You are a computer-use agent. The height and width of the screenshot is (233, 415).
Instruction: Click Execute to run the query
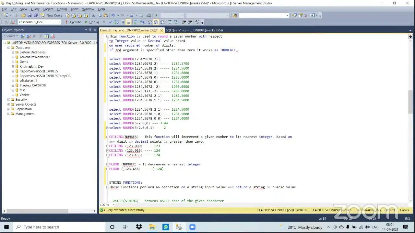[73, 22]
